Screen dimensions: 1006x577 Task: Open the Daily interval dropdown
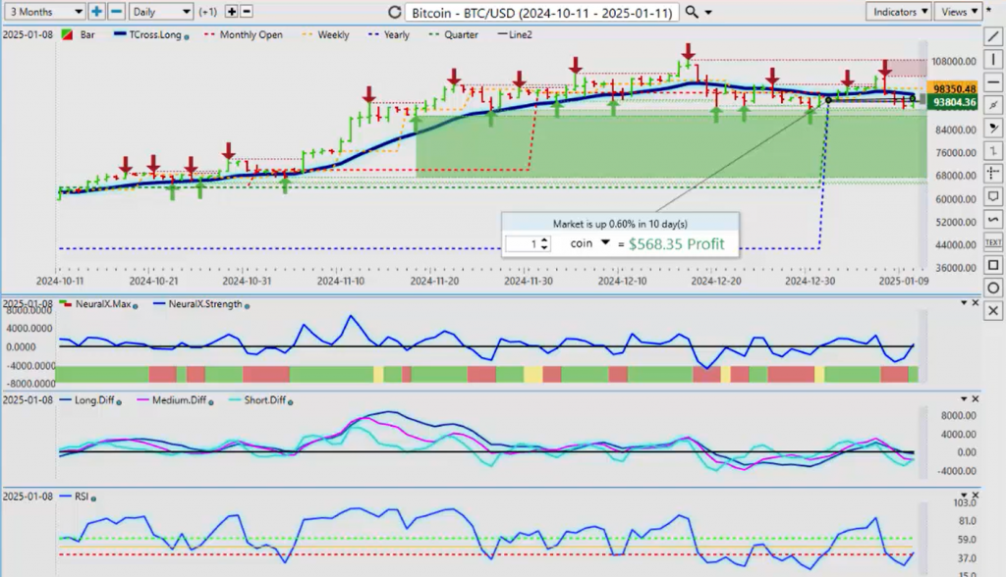pos(160,12)
